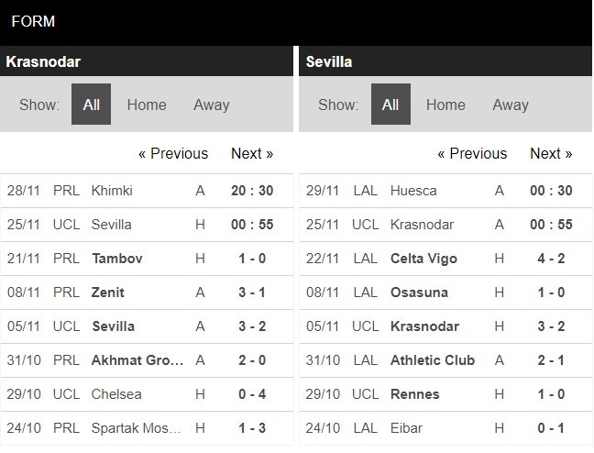594x453 pixels.
Task: Open Sevilla's 0-1 Eibar match
Action: coord(551,428)
